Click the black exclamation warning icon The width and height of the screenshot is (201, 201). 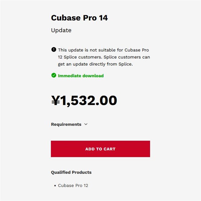(x=54, y=49)
